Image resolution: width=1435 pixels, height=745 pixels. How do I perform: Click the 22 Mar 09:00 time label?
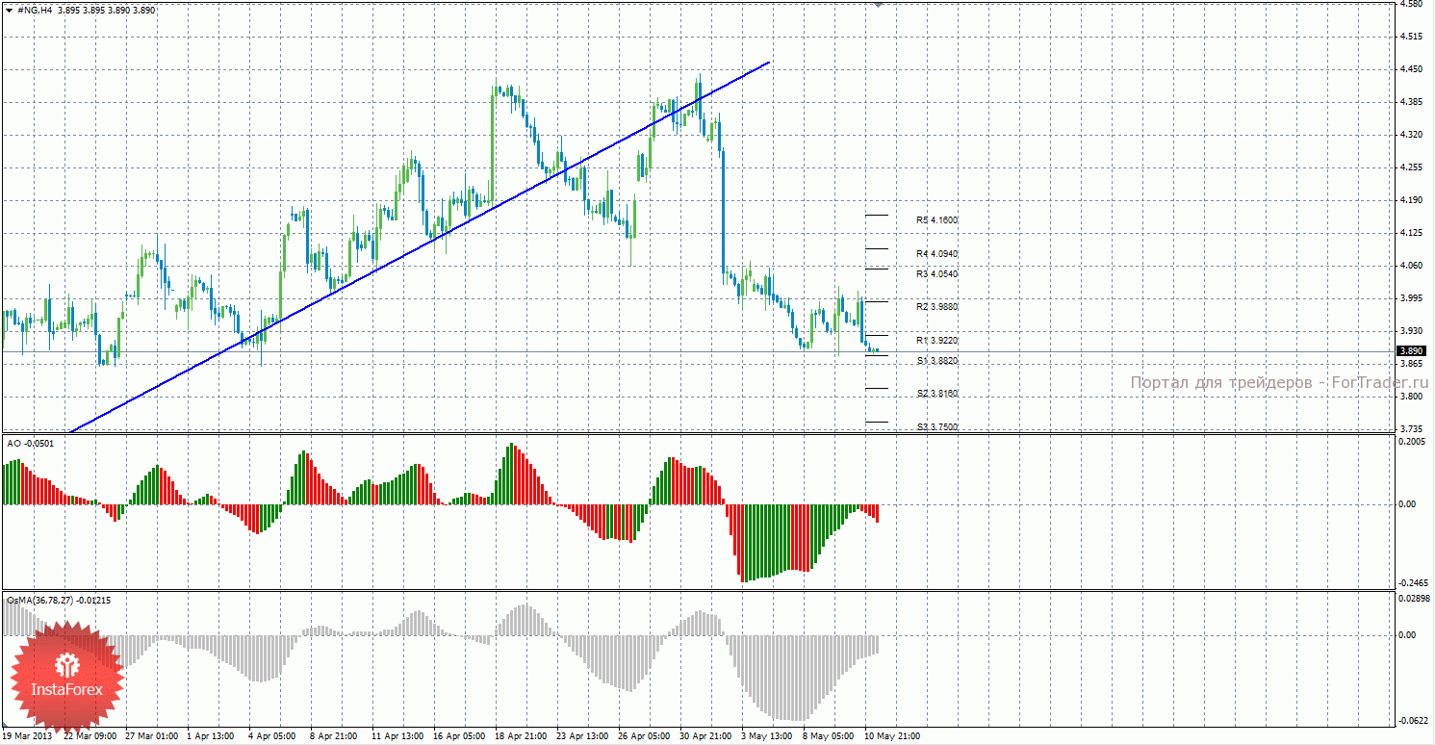(90, 737)
